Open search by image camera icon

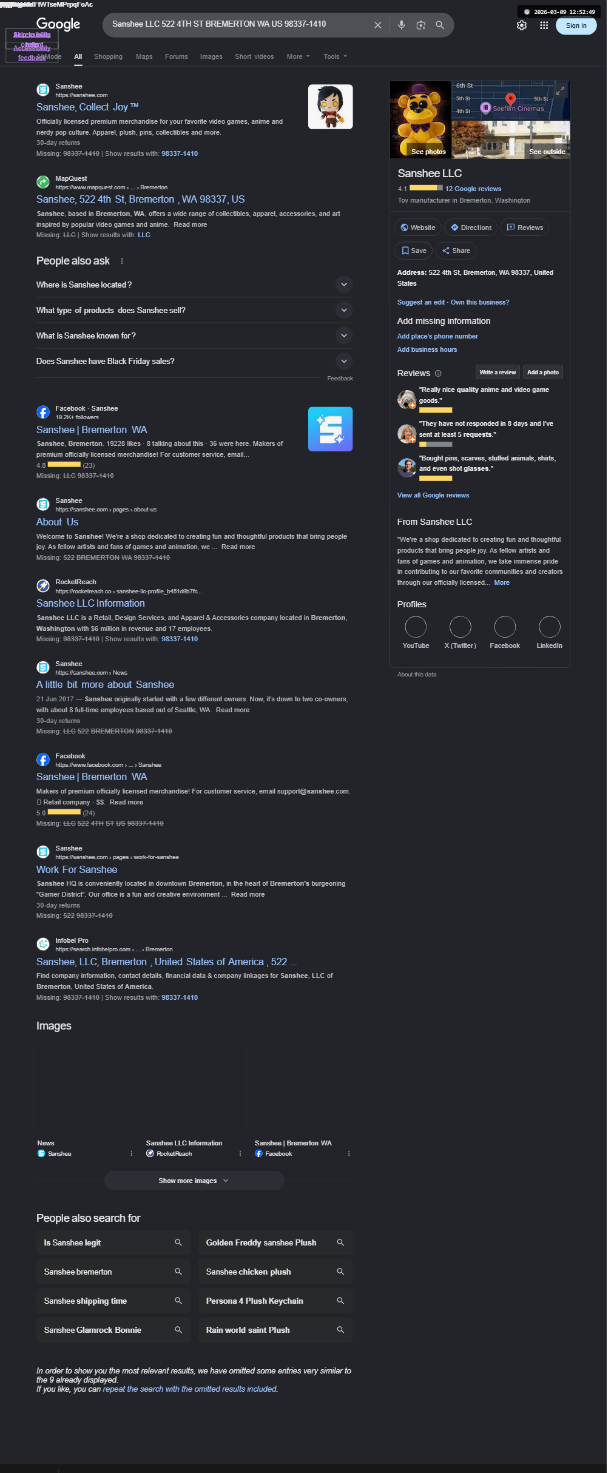pos(420,25)
